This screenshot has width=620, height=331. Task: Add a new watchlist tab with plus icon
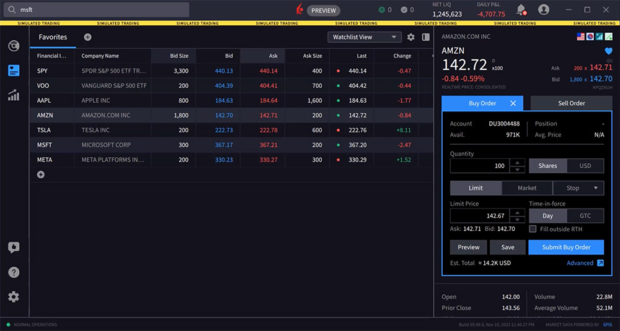(x=87, y=37)
